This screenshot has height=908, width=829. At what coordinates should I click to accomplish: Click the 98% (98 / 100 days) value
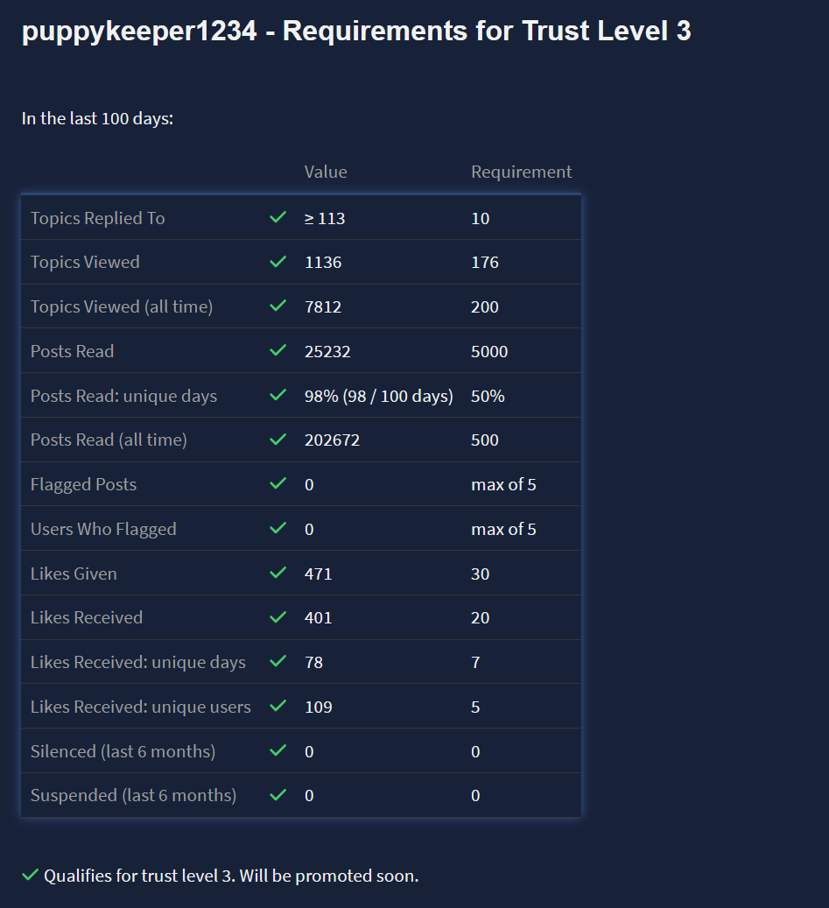pyautogui.click(x=378, y=396)
